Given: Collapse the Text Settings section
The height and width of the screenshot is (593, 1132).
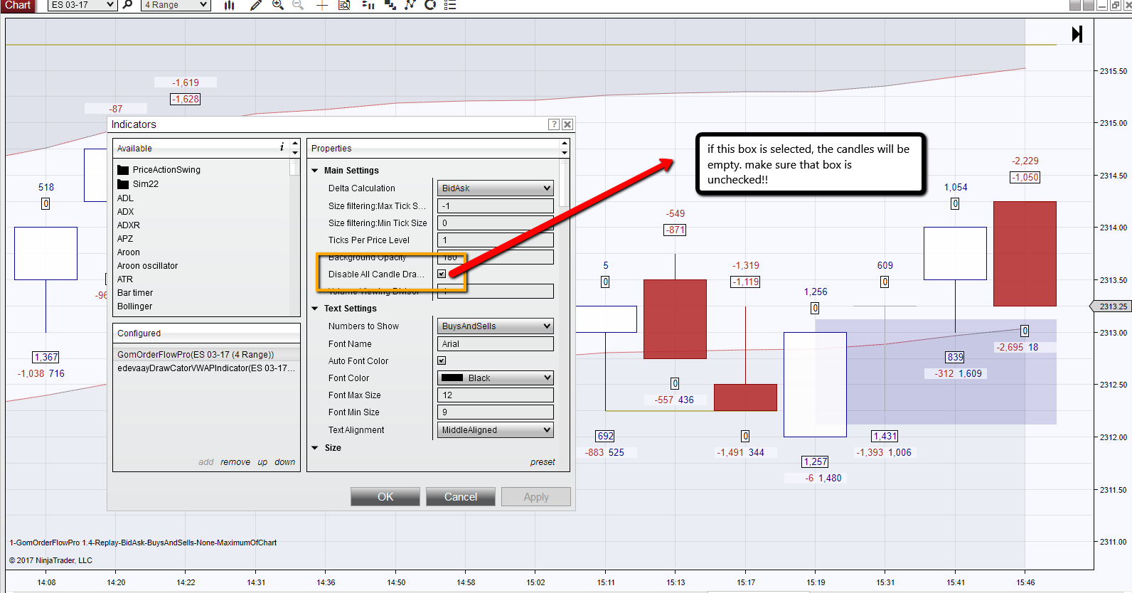Looking at the screenshot, I should point(315,309).
